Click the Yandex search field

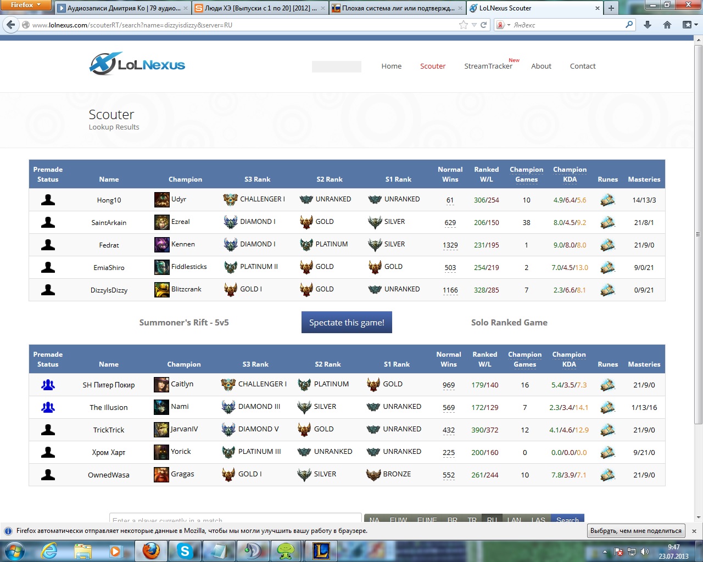[568, 25]
